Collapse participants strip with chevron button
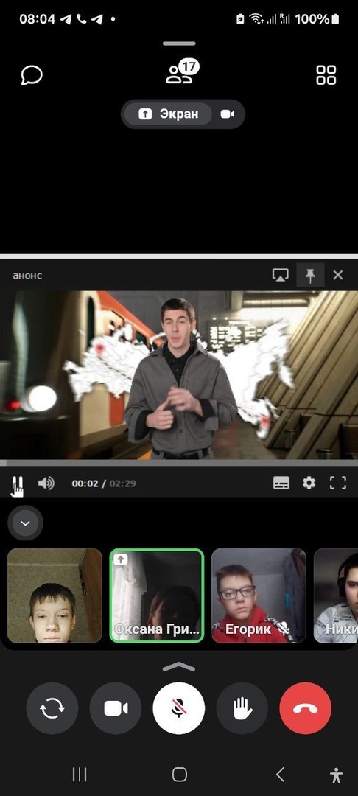358x796 pixels. (25, 523)
